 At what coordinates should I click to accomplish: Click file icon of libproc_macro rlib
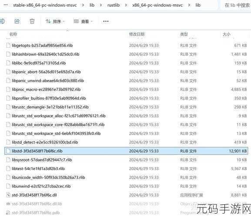(x=8, y=89)
